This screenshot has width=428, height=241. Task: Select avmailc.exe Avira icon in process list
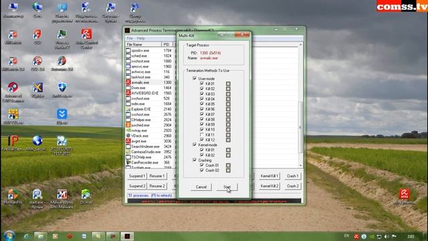click(x=128, y=82)
